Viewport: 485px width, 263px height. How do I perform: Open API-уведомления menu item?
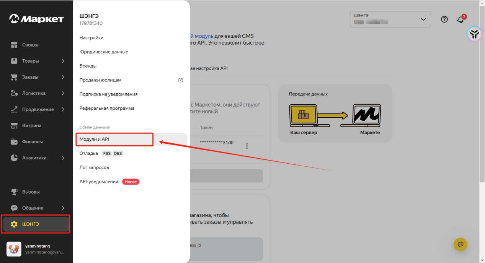point(99,182)
